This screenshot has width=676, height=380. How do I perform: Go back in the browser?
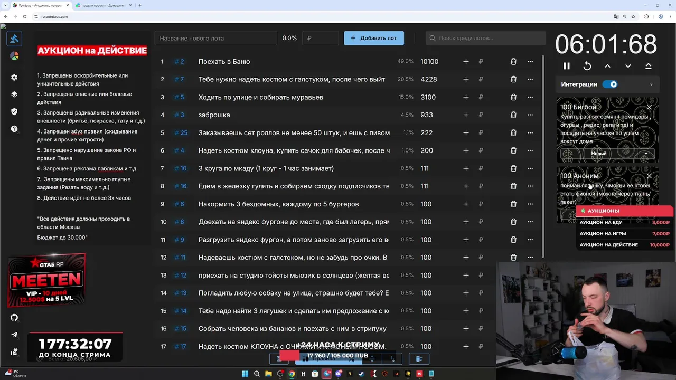[6, 16]
